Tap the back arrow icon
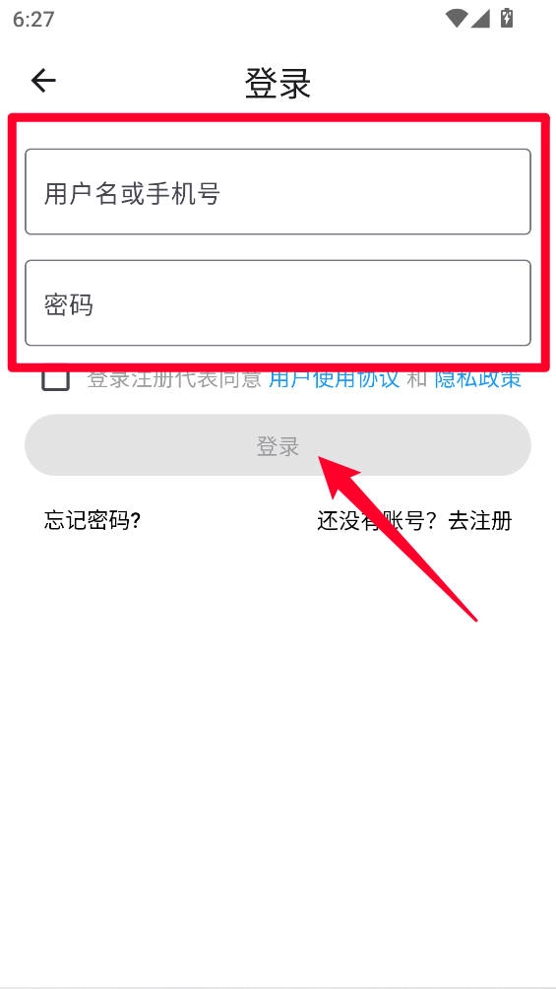Image resolution: width=556 pixels, height=989 pixels. tap(43, 81)
